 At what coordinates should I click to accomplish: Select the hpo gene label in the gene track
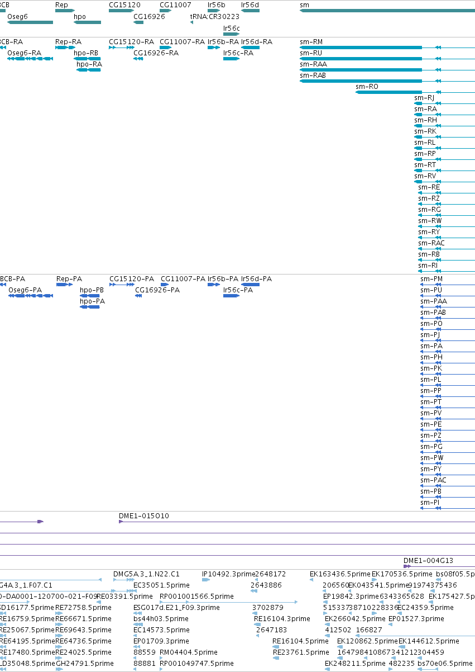[x=80, y=17]
